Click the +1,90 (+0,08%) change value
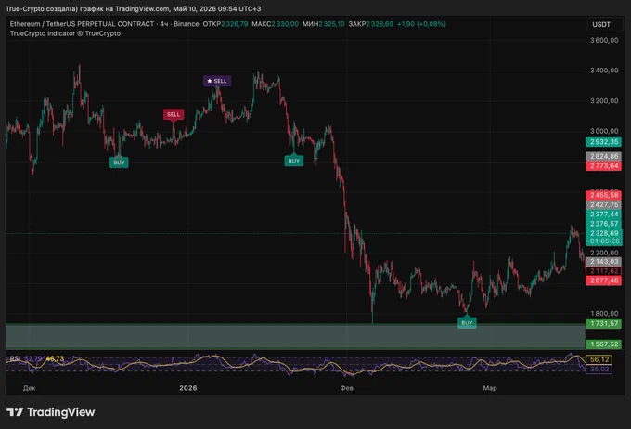Screen dimensions: 631x429 coord(421,24)
